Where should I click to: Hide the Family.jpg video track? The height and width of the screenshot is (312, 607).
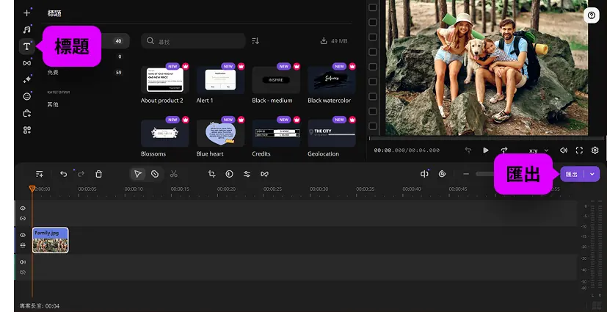point(23,235)
